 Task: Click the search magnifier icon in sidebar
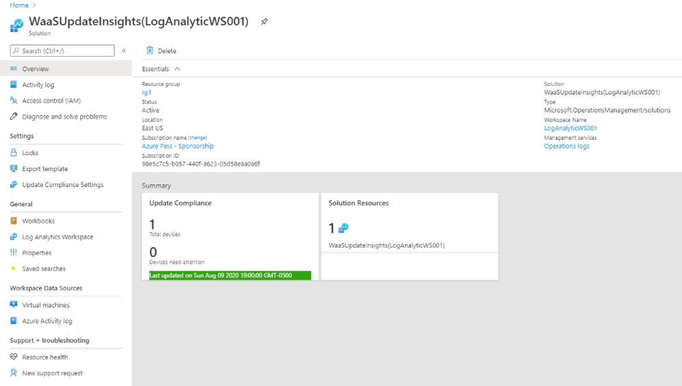16,51
